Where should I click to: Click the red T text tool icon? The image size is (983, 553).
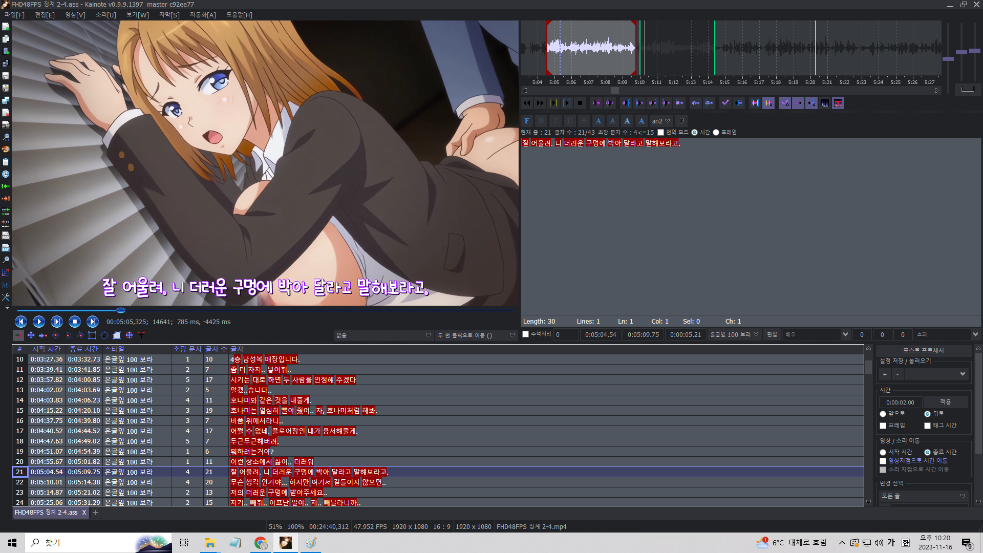[x=141, y=335]
